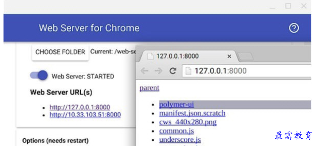The width and height of the screenshot is (315, 146).
Task: Close the Web Server for Chrome window
Action: tap(304, 6)
